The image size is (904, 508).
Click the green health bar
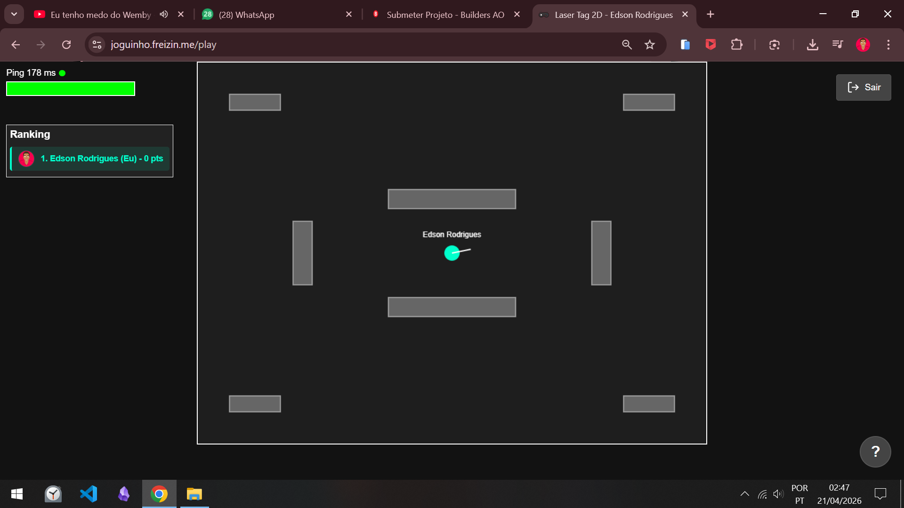coord(71,89)
